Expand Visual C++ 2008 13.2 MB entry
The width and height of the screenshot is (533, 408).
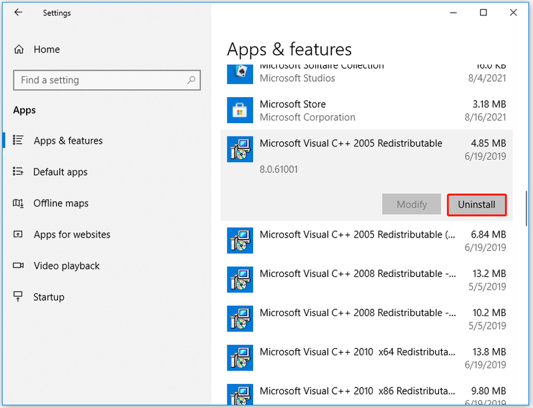tap(366, 280)
